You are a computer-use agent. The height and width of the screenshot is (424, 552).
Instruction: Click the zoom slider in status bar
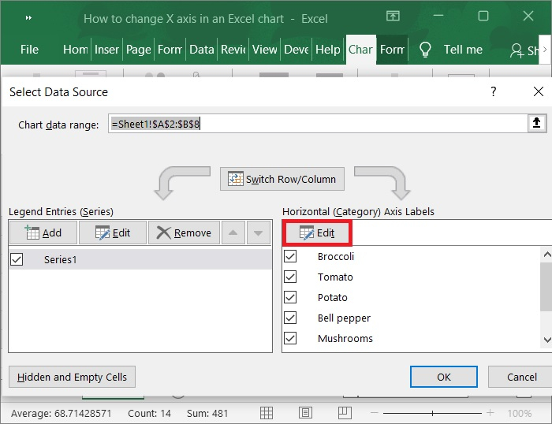tap(432, 413)
